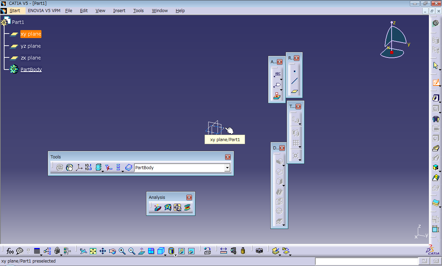This screenshot has height=266, width=442.
Task: Expand the isometric view cube flyout arrow
Action: pyautogui.click(x=165, y=255)
